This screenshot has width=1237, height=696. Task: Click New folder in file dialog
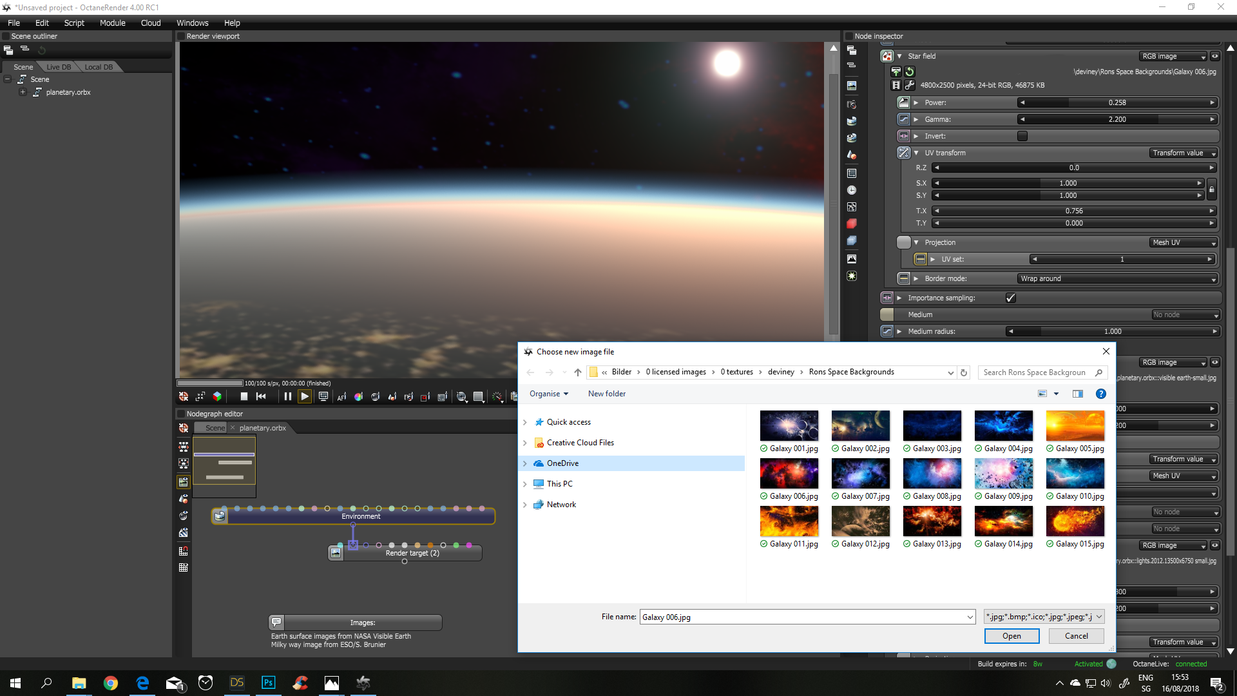(606, 394)
